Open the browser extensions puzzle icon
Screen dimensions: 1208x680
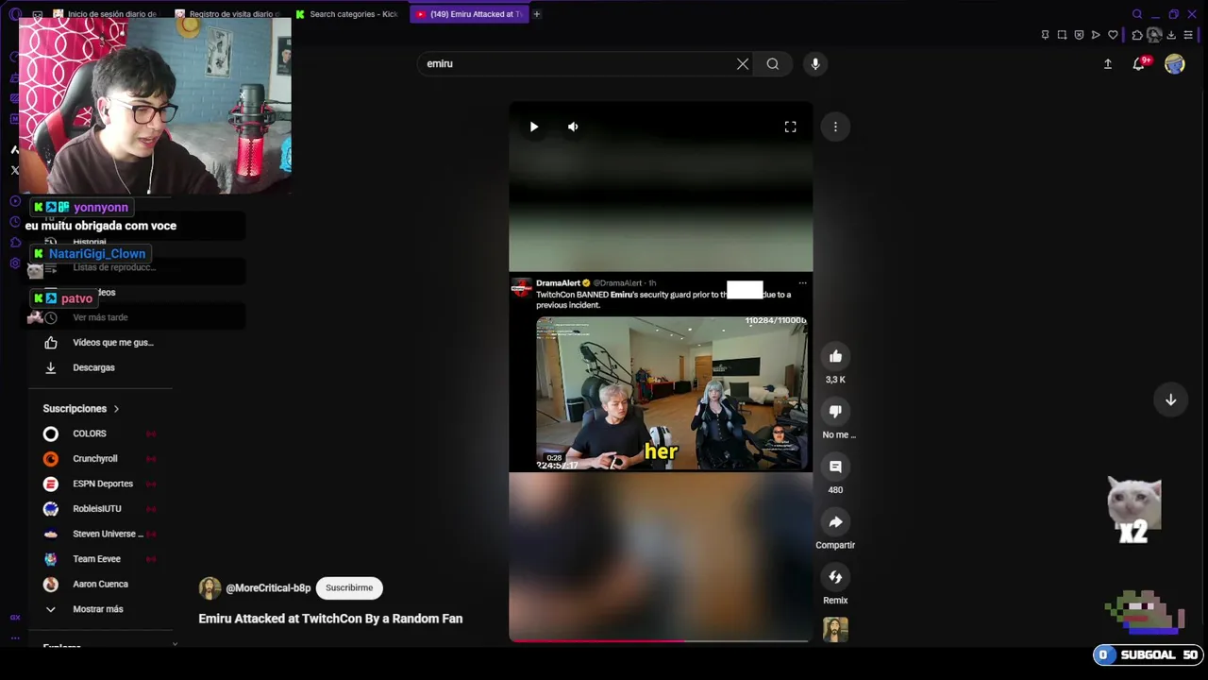tap(1136, 35)
